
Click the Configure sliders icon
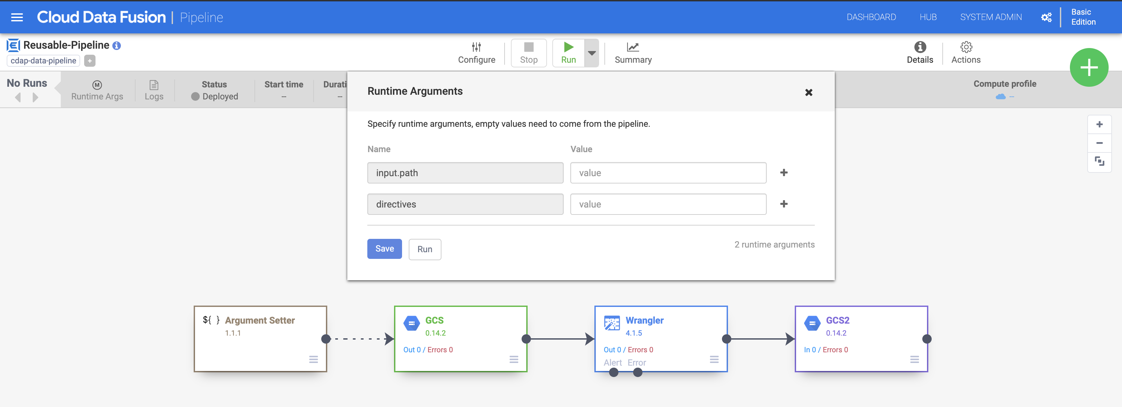click(476, 47)
